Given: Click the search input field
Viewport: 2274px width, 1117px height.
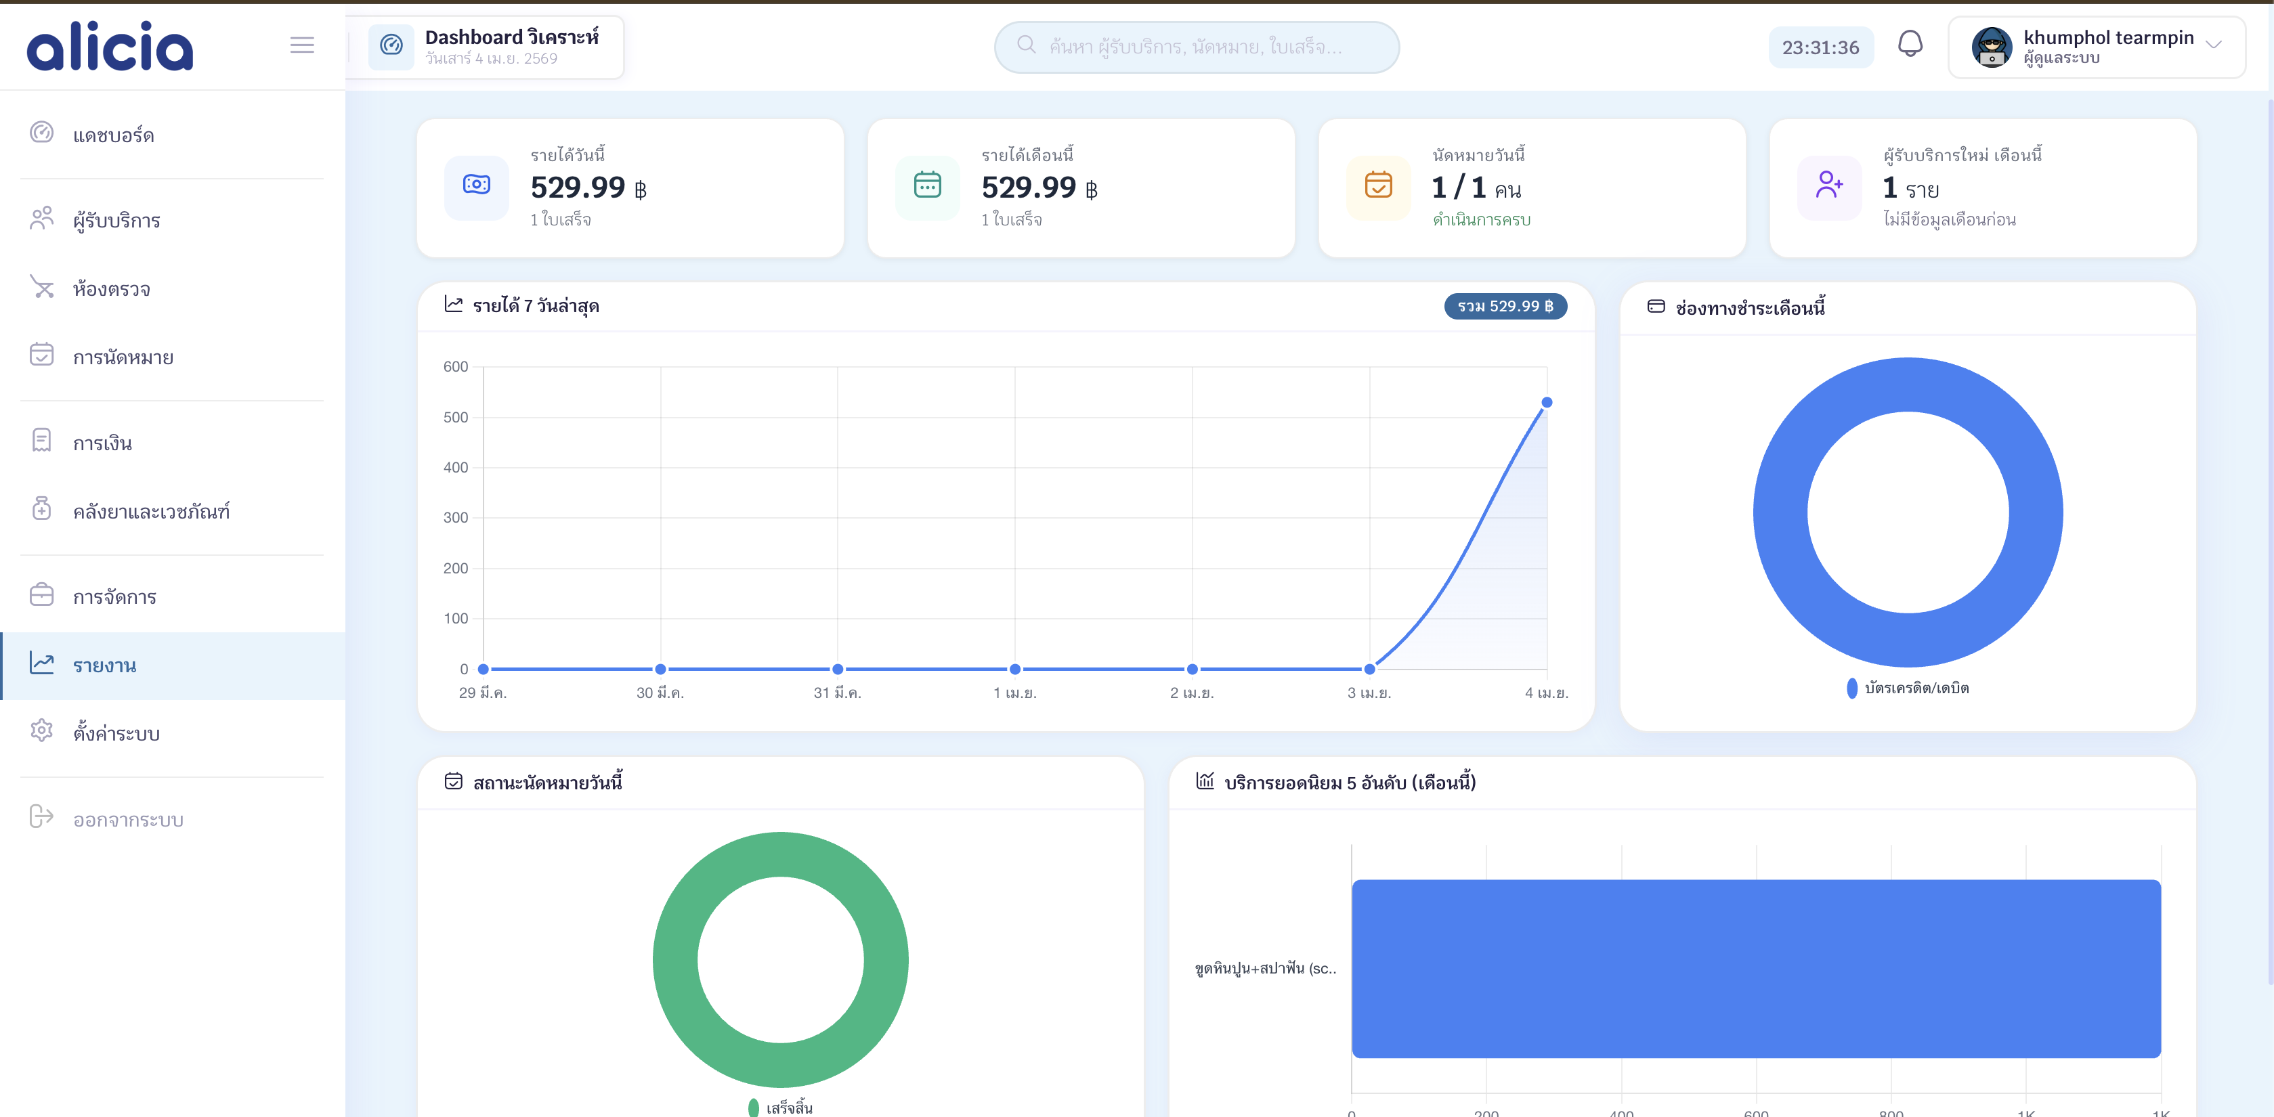Looking at the screenshot, I should pyautogui.click(x=1196, y=47).
